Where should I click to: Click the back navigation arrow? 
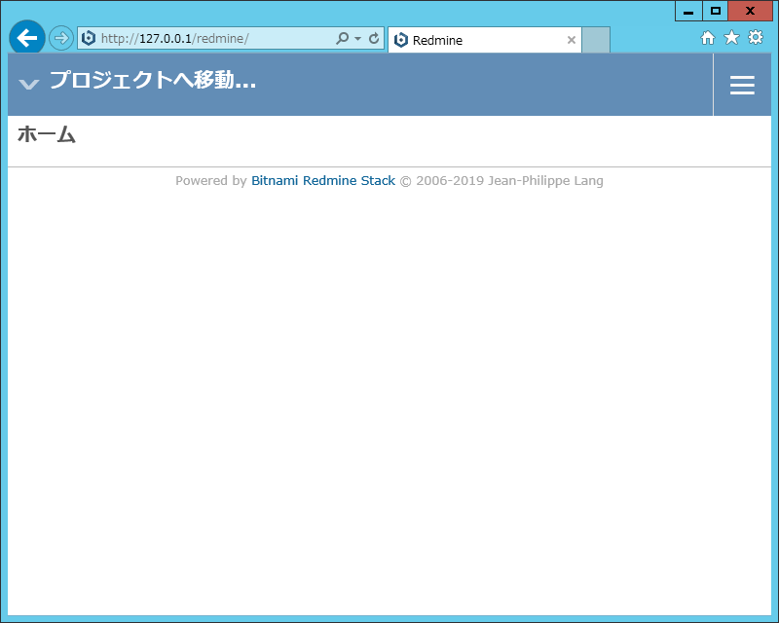click(x=26, y=37)
